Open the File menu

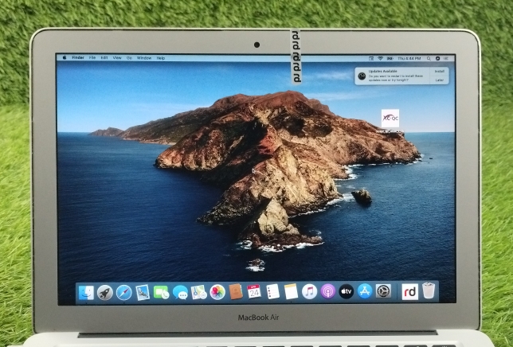(92, 58)
